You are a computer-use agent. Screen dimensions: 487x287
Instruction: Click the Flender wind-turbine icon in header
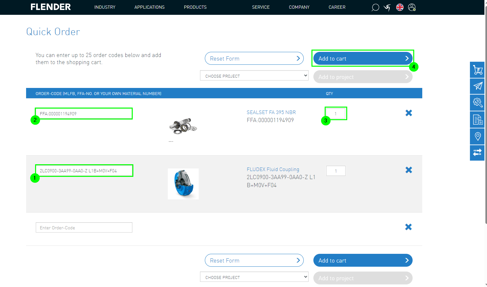[x=387, y=7]
